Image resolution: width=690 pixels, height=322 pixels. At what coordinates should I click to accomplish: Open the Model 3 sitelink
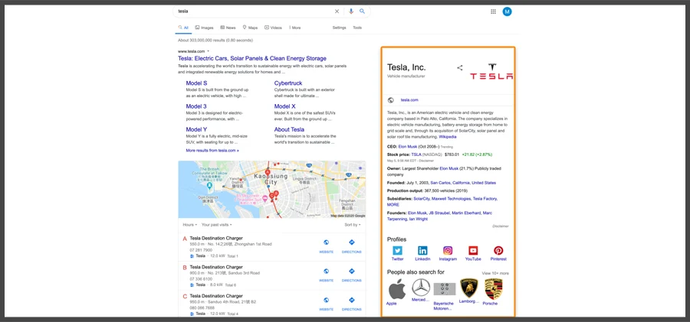click(196, 106)
